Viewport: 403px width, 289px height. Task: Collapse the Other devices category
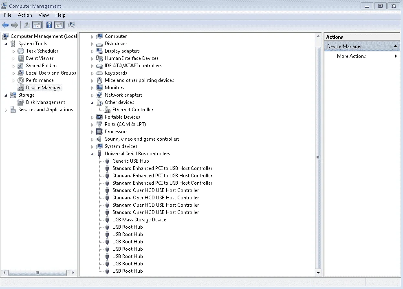[92, 103]
